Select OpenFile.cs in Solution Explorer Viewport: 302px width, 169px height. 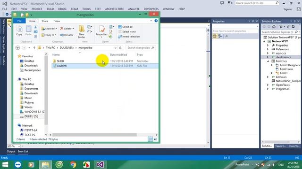coord(283,85)
